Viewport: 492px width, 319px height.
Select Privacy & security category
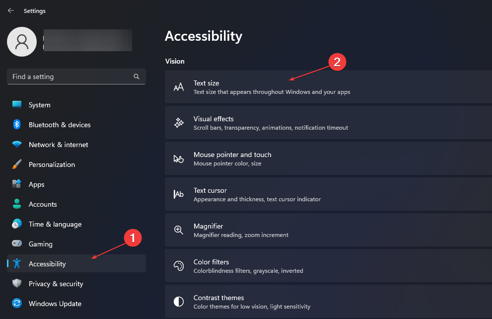tap(76, 284)
